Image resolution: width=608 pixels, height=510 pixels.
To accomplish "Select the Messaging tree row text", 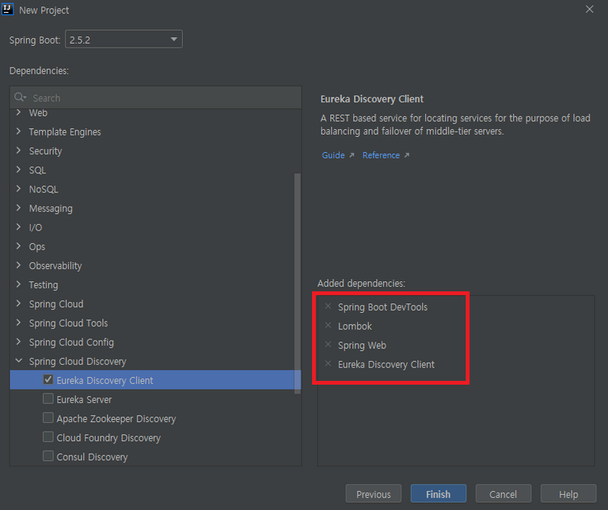I will coord(51,208).
